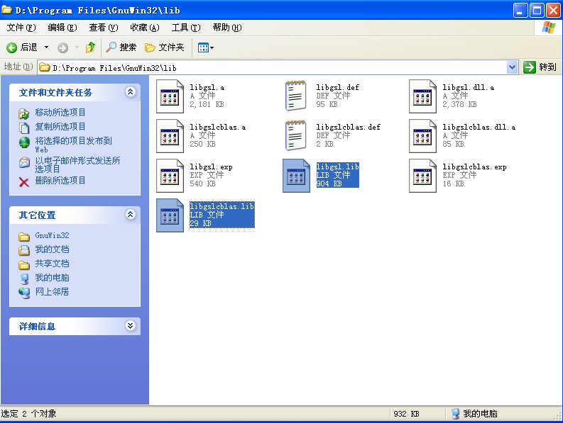Click the libgslcblas.exp file name
The width and height of the screenshot is (563, 423).
pyautogui.click(x=474, y=167)
